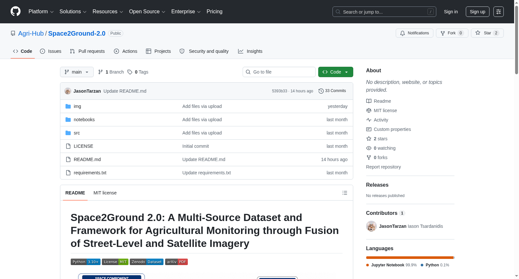Click the Zenodo Dataset badge
Viewport: 519px width, 279px height.
click(x=147, y=262)
